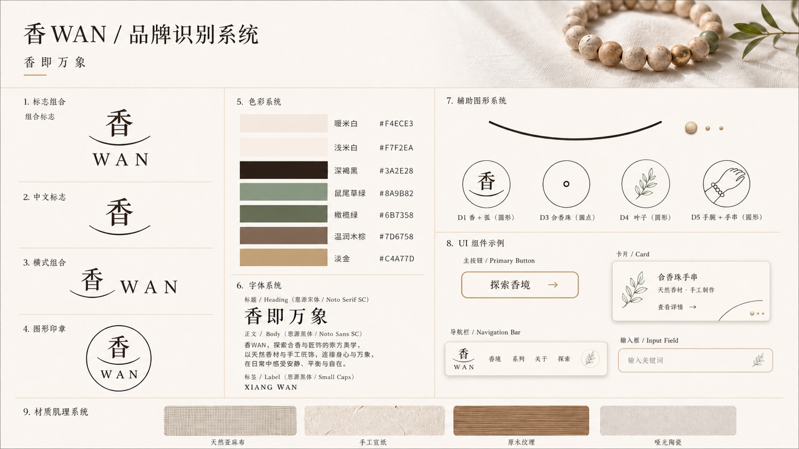Click the hex value #C4A77D
This screenshot has width=799, height=449.
396,258
